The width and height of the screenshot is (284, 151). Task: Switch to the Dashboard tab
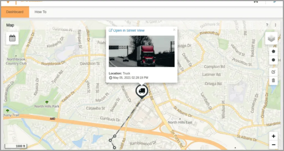click(15, 12)
